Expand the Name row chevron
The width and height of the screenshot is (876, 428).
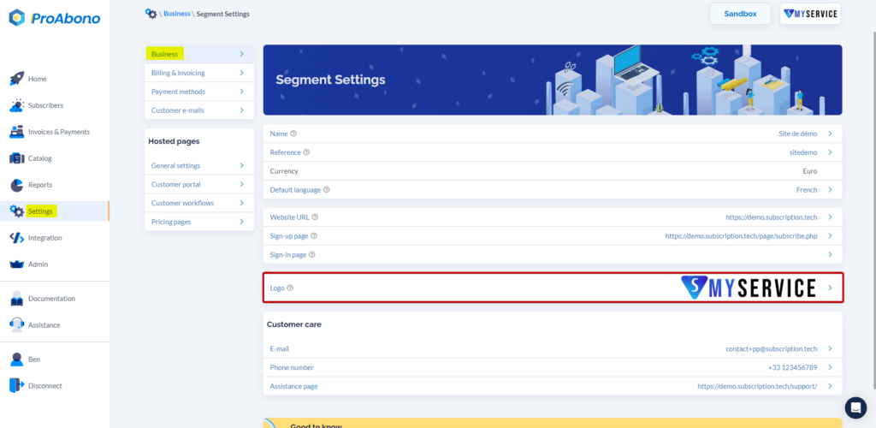(830, 134)
